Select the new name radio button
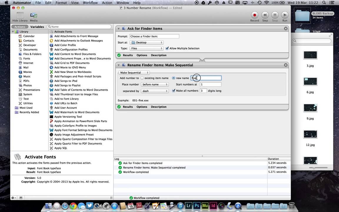Viewport: 339px width, 212px height. click(x=173, y=78)
